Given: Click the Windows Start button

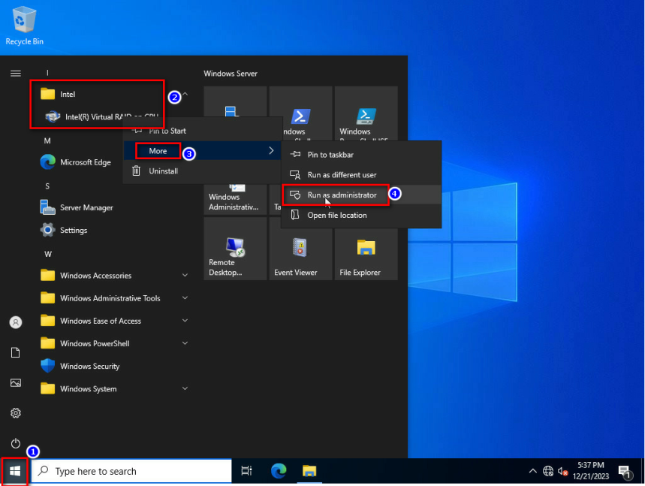Looking at the screenshot, I should pyautogui.click(x=15, y=471).
